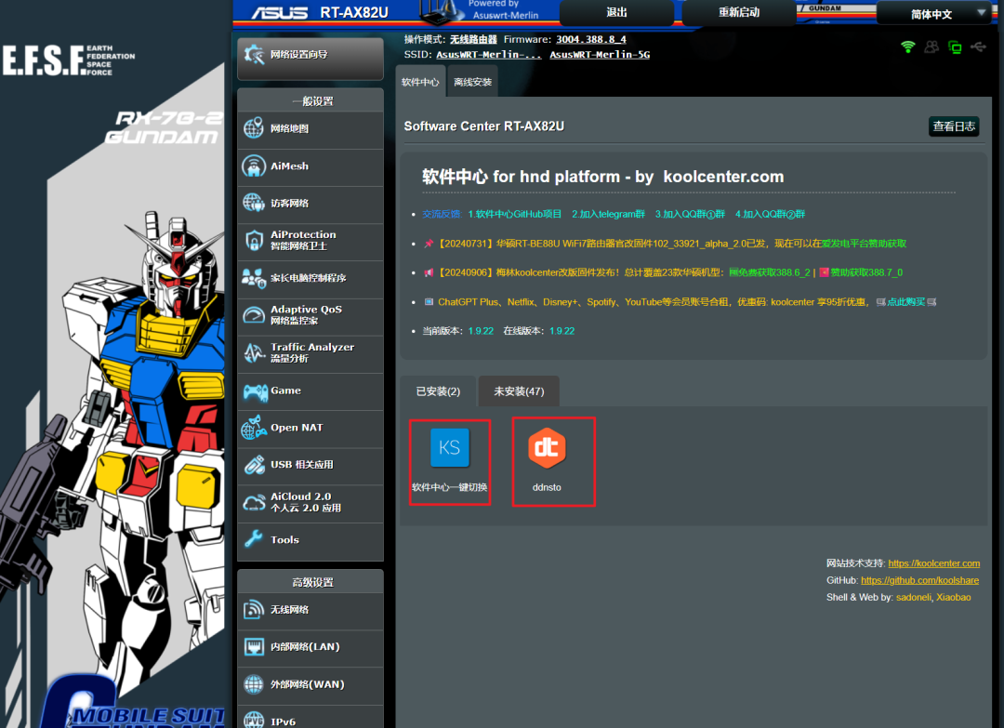Click the Open NAT icon
This screenshot has height=728, width=1004.
pos(254,428)
